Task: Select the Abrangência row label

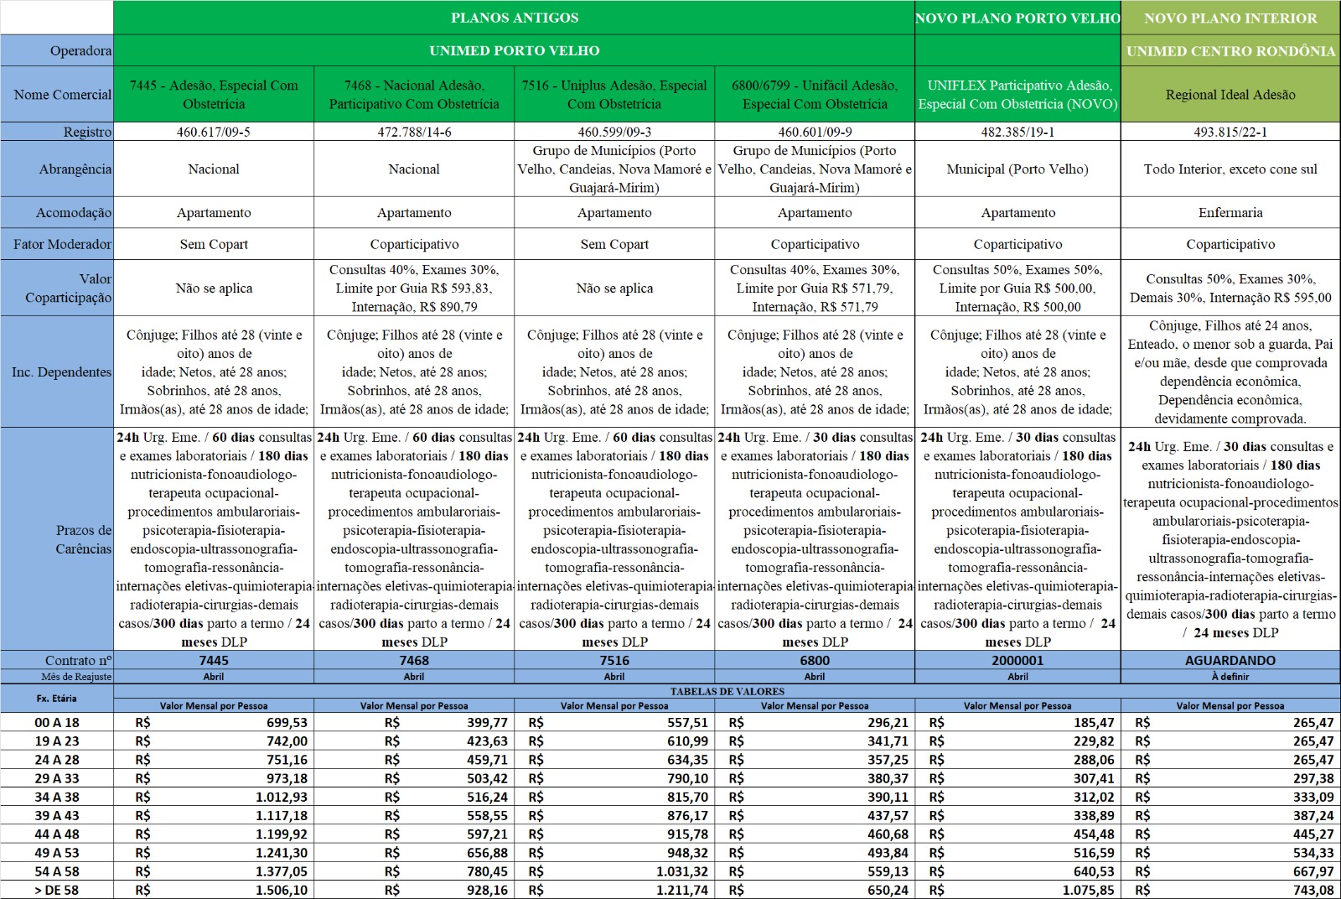Action: click(x=57, y=169)
